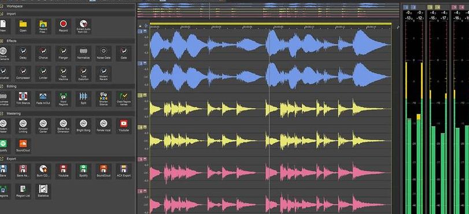Toggle the pink channel 5 button
Viewport: 469px width, 214px height.
(x=141, y=159)
